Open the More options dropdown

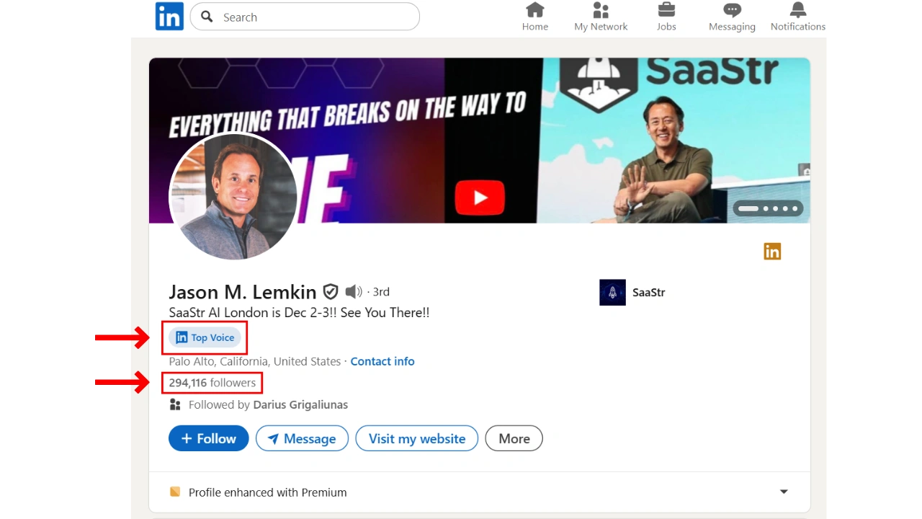click(x=514, y=438)
